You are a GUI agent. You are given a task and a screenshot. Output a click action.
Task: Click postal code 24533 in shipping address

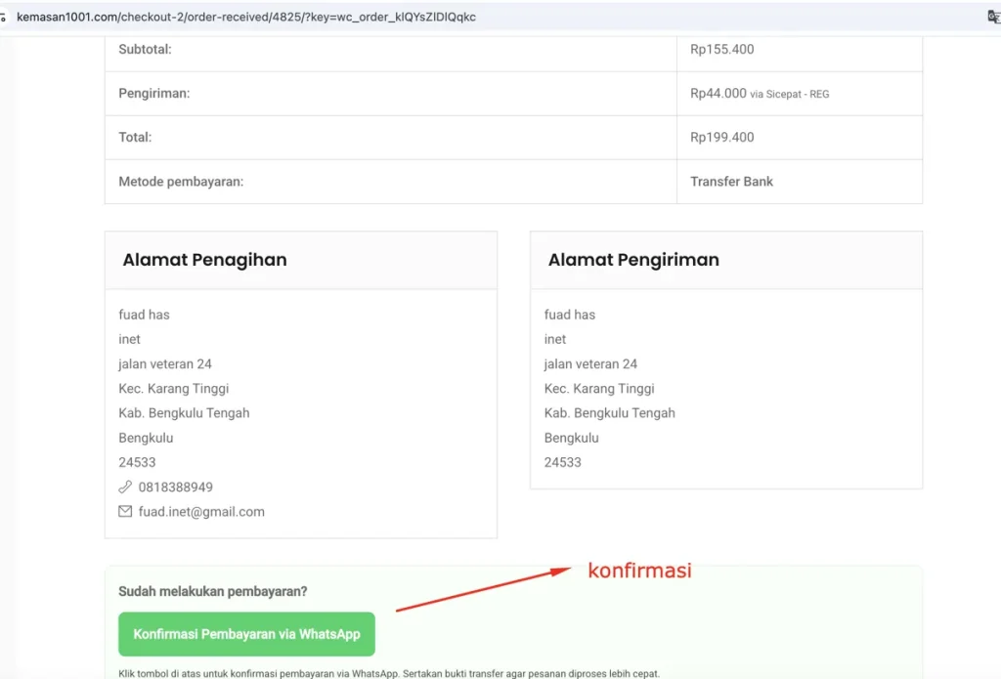[x=562, y=462]
